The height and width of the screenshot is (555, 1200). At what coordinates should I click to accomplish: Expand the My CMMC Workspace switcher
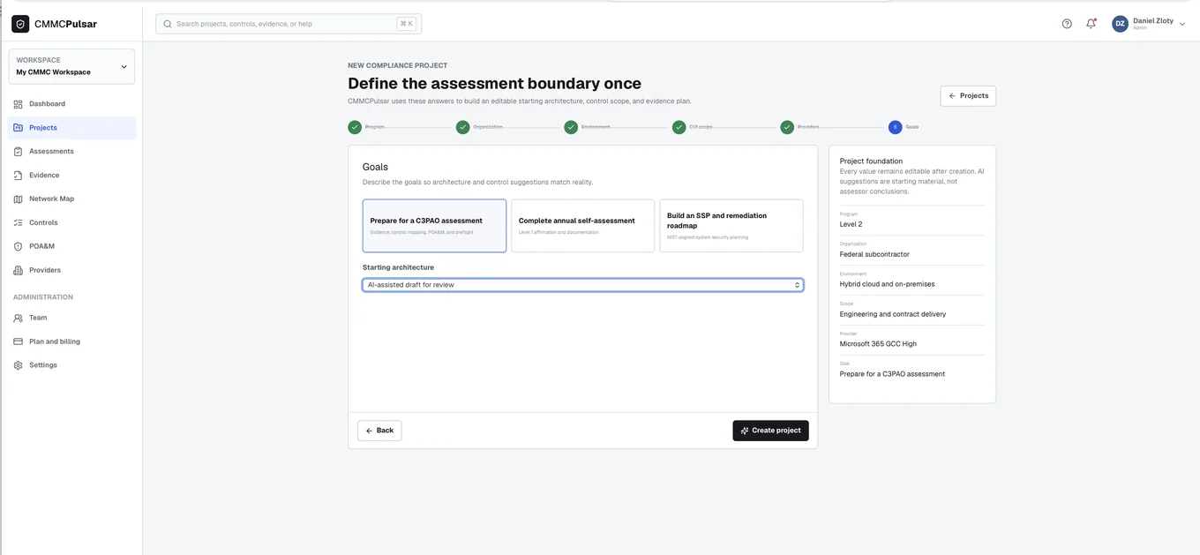[71, 66]
